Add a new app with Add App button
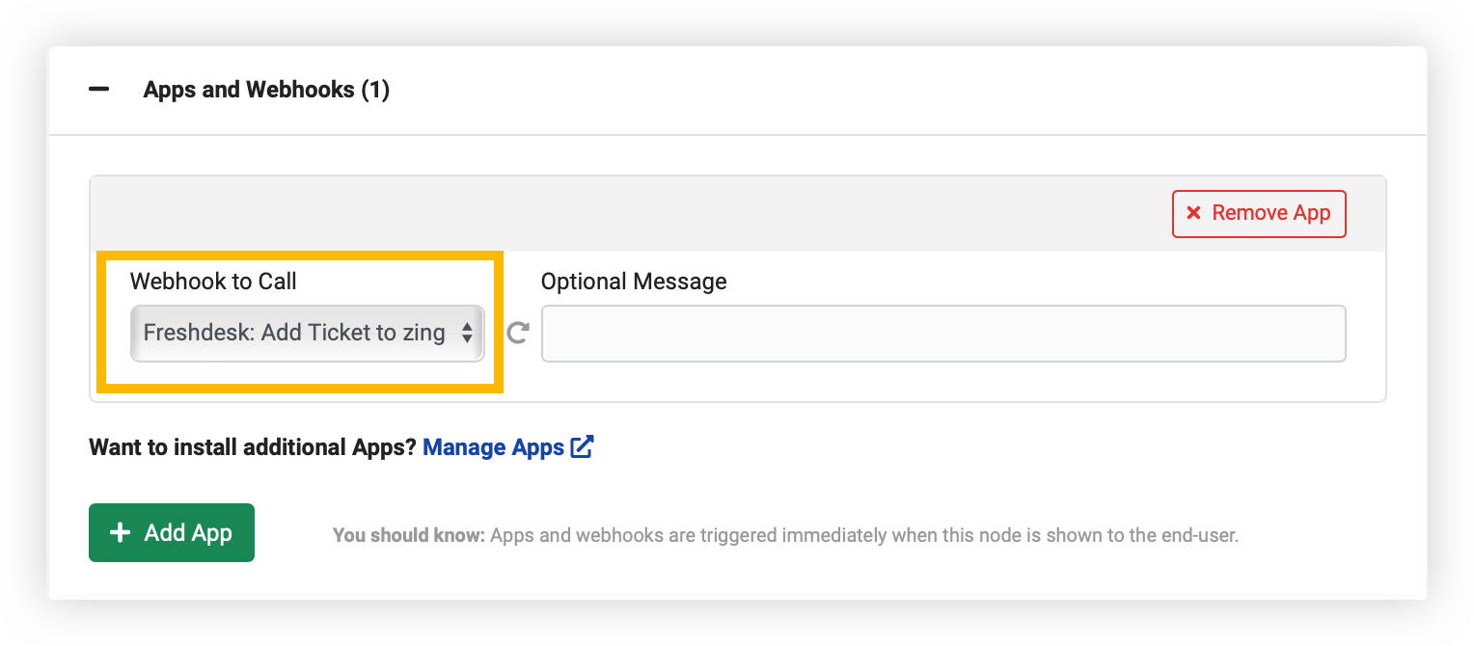The image size is (1474, 646). [x=172, y=532]
